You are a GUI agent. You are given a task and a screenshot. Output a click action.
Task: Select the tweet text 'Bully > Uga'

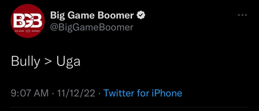pos(46,62)
